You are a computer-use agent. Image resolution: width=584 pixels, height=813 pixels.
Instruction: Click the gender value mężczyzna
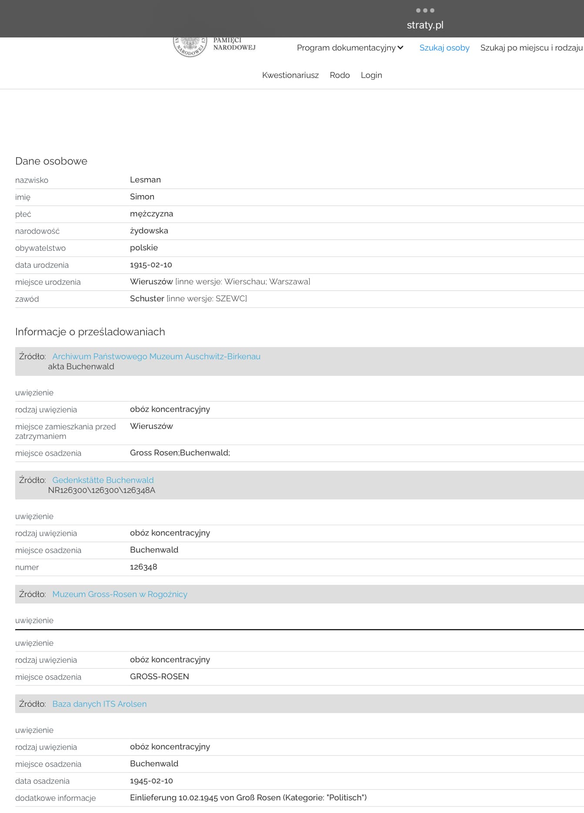pos(151,214)
